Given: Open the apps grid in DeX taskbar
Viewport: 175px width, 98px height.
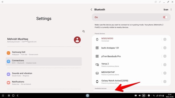Looking at the screenshot, I should [x=3, y=96].
